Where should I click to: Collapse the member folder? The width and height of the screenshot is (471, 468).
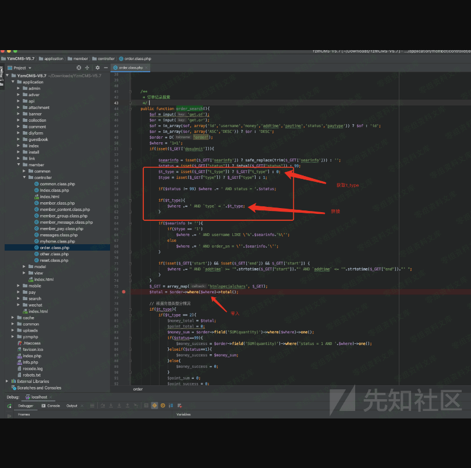(x=19, y=165)
